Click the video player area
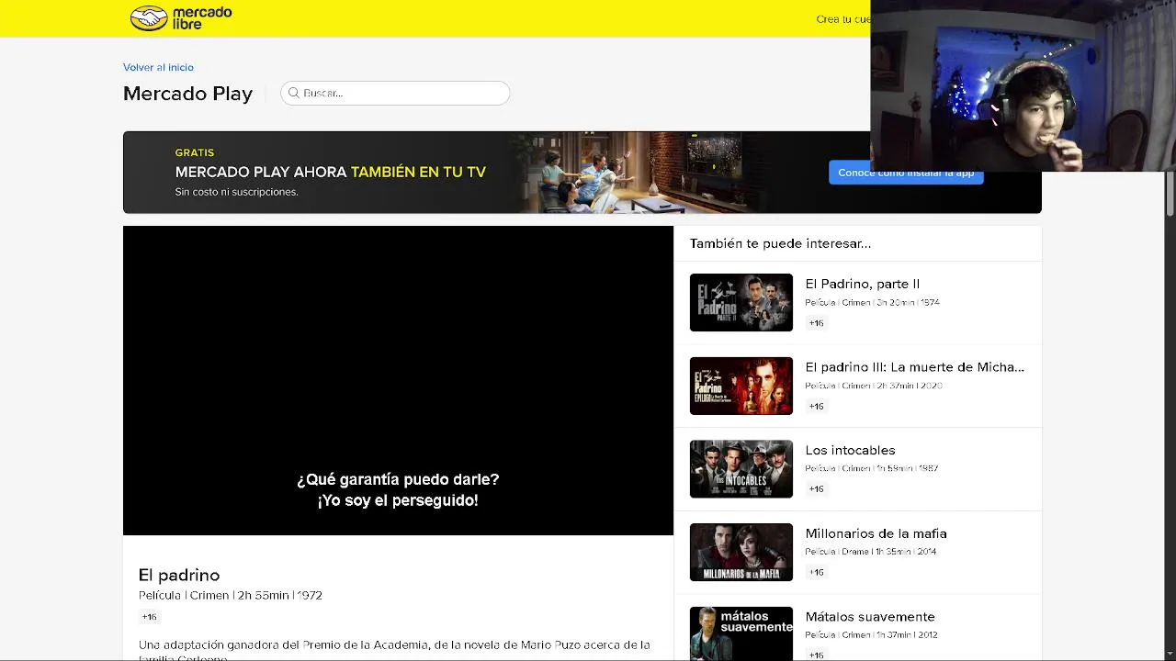The height and width of the screenshot is (661, 1176). tap(398, 380)
